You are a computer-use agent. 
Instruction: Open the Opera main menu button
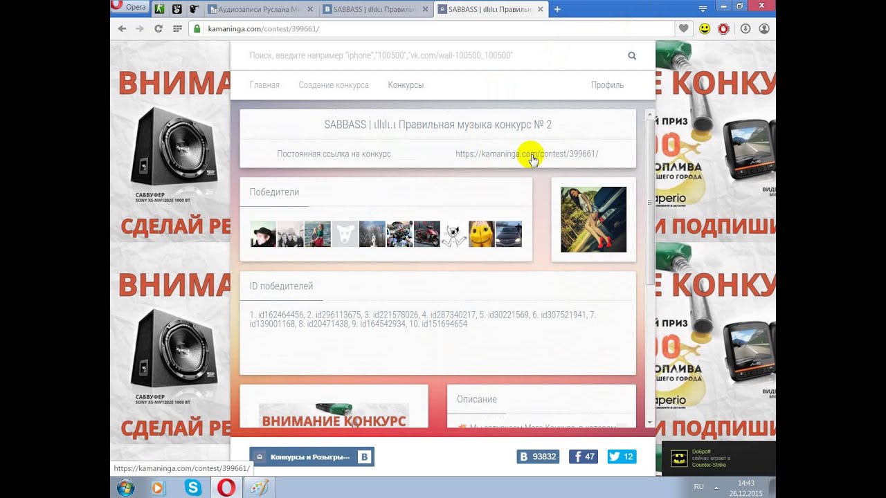click(x=129, y=7)
